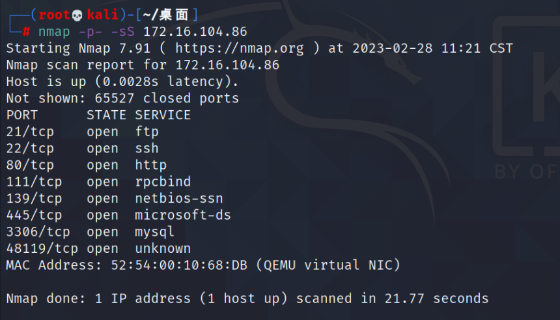Click the -p- flag in the command
The image size is (560, 320).
91,32
